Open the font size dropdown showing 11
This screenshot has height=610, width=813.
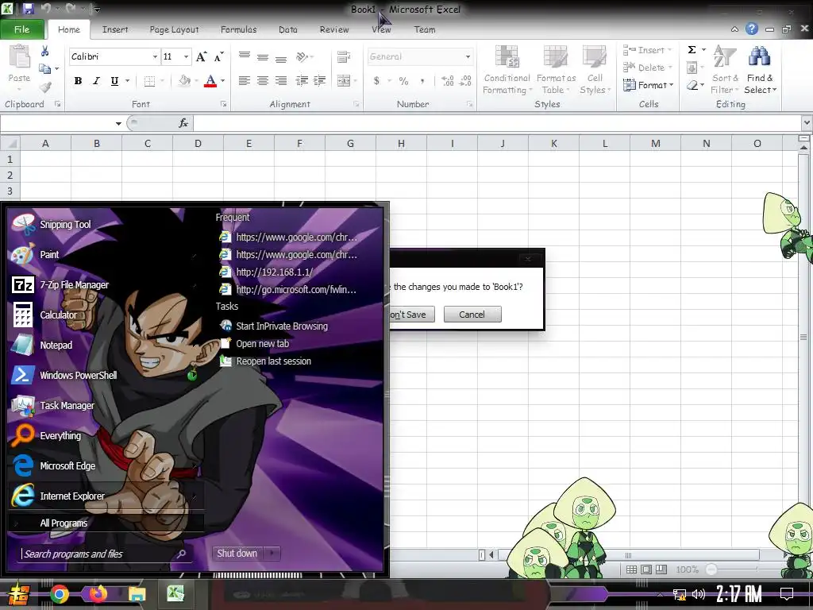click(x=186, y=56)
